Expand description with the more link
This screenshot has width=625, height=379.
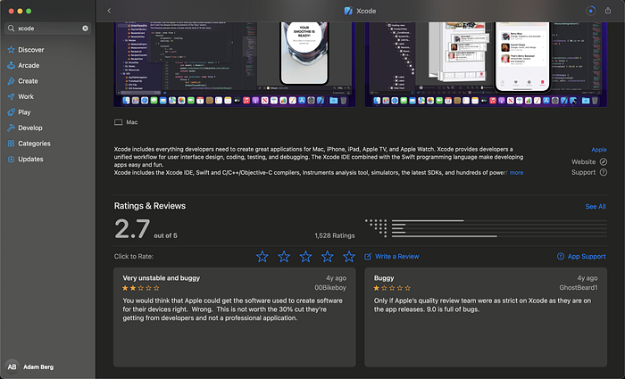(517, 173)
